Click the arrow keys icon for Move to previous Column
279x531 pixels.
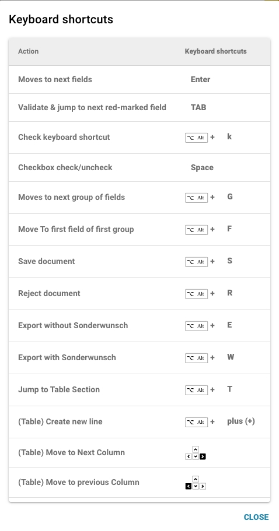point(196,483)
